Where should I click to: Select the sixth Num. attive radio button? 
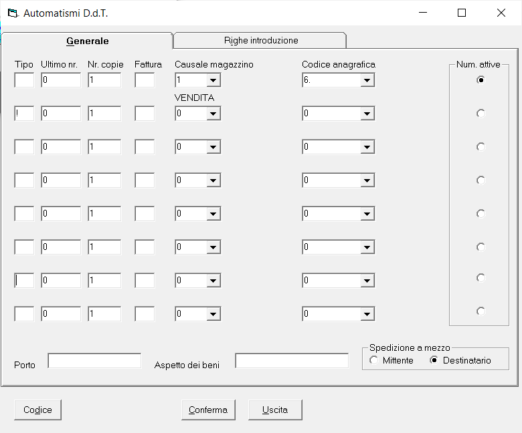pyautogui.click(x=481, y=247)
